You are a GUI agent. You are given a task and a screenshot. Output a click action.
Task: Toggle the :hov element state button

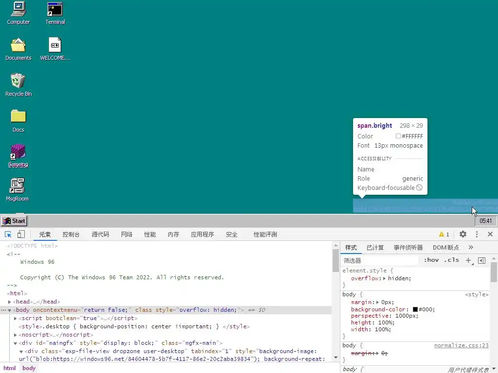pos(431,260)
